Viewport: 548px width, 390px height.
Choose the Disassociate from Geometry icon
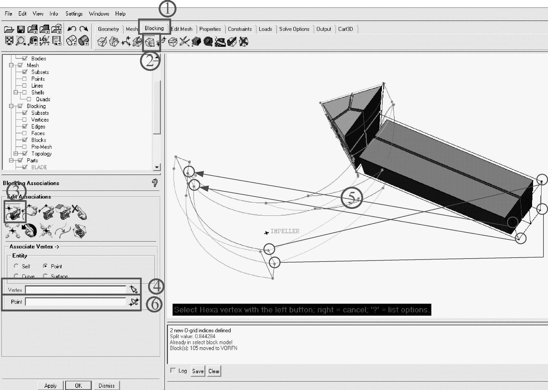coord(79,212)
